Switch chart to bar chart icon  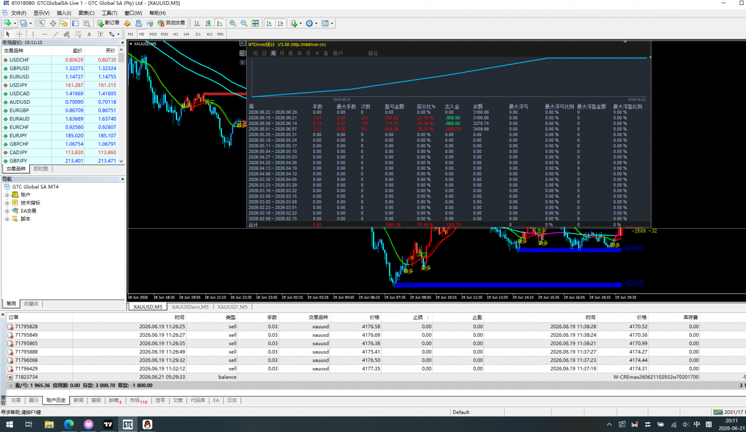coord(197,23)
